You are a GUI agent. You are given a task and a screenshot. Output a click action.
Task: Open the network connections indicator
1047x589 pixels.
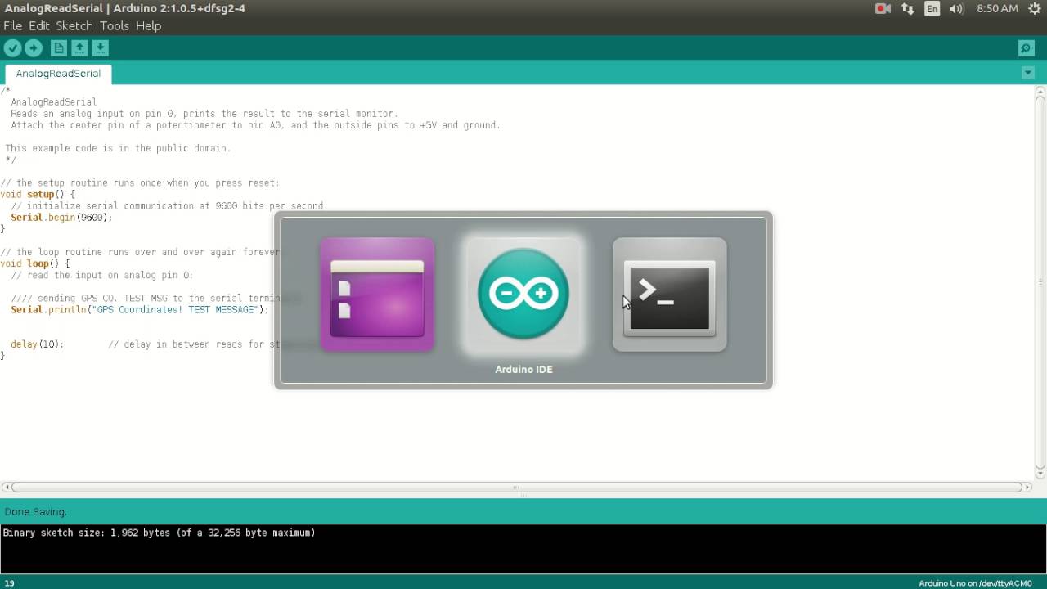[907, 8]
